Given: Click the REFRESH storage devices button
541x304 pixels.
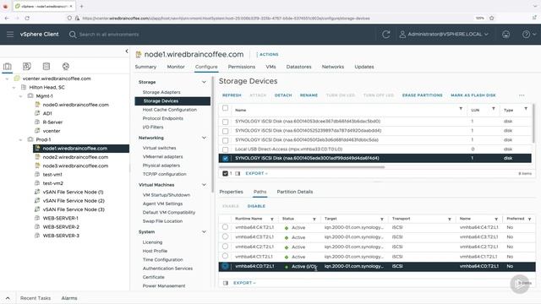Looking at the screenshot, I should (x=232, y=95).
